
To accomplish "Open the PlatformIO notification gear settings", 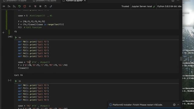I will click(x=174, y=105).
